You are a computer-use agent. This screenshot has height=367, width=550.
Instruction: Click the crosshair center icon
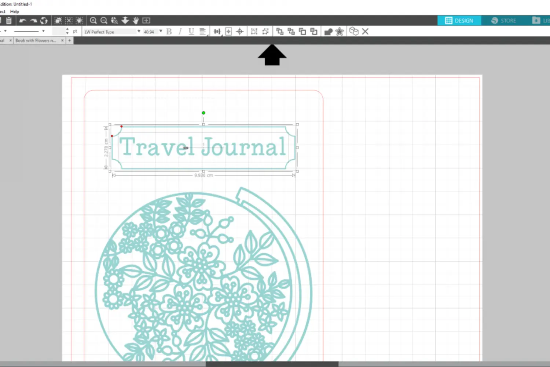click(x=240, y=32)
